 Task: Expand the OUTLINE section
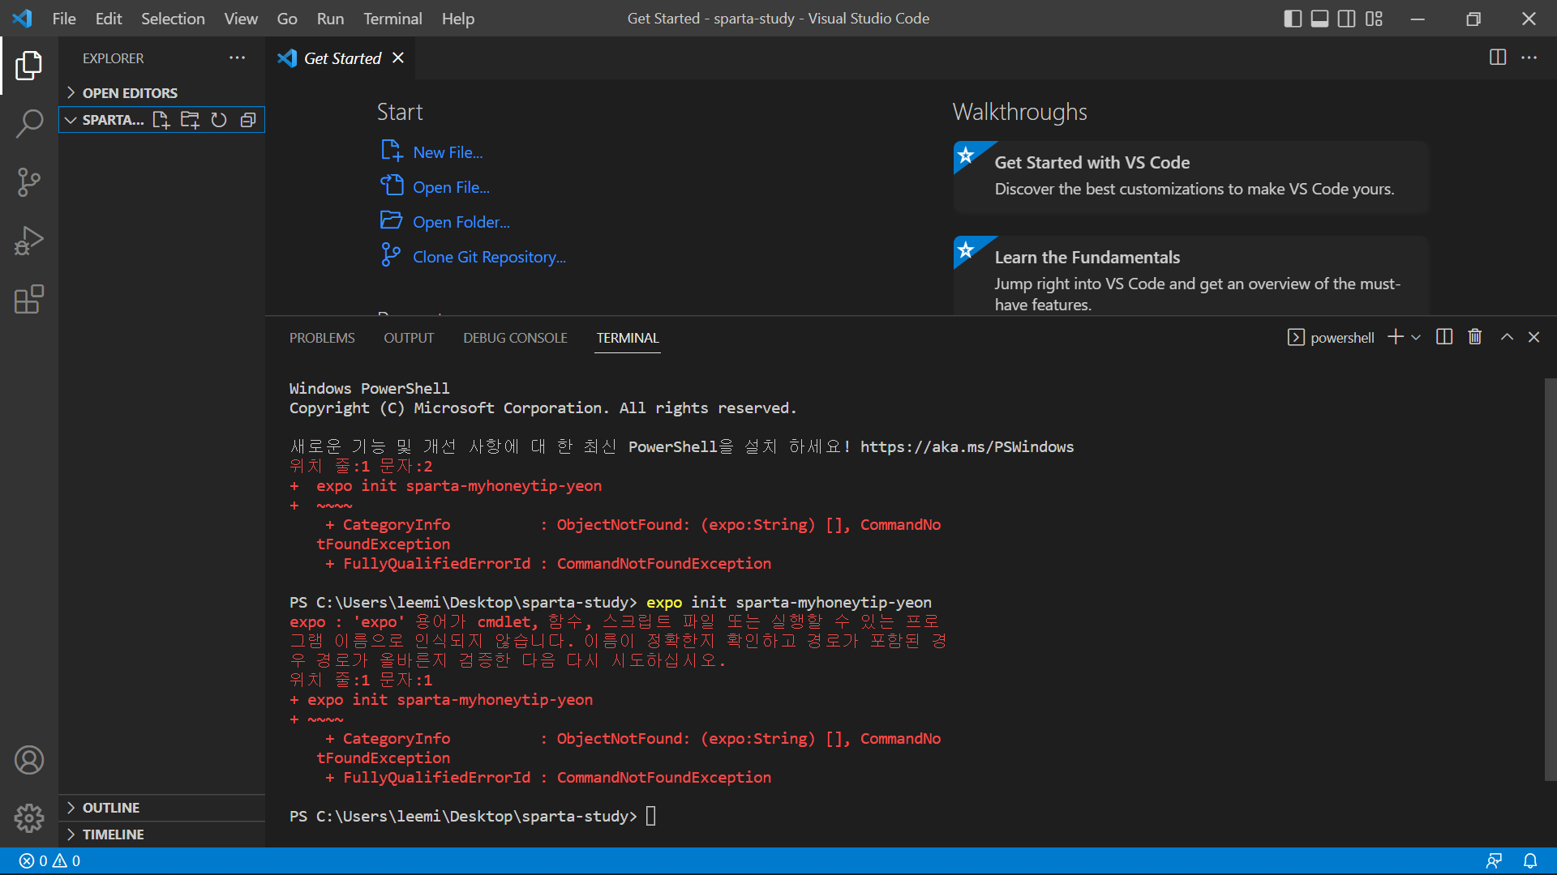click(x=161, y=808)
